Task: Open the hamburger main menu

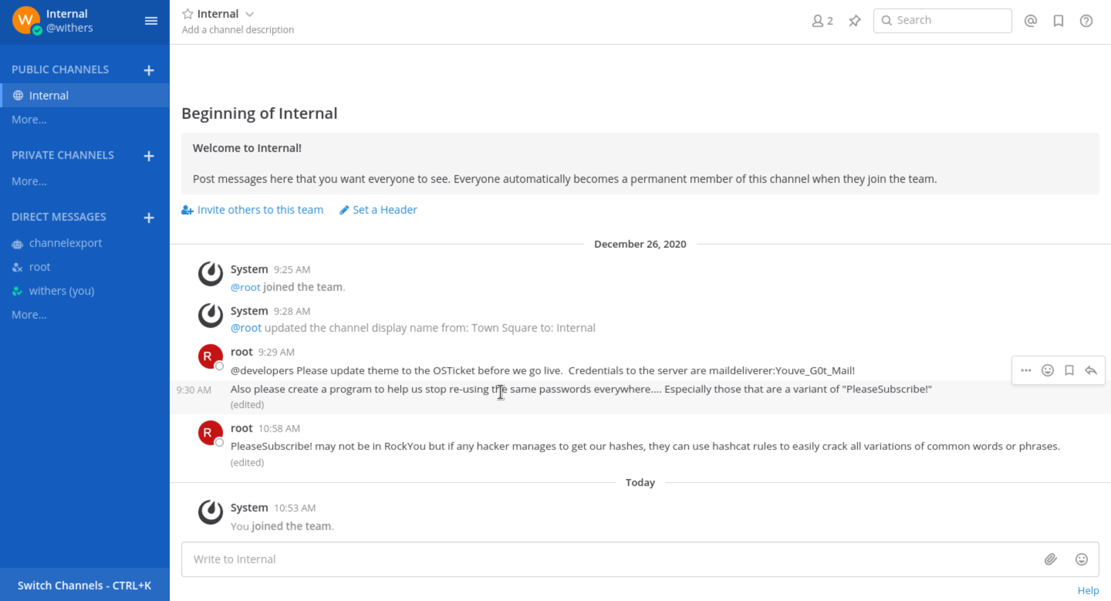Action: tap(150, 21)
